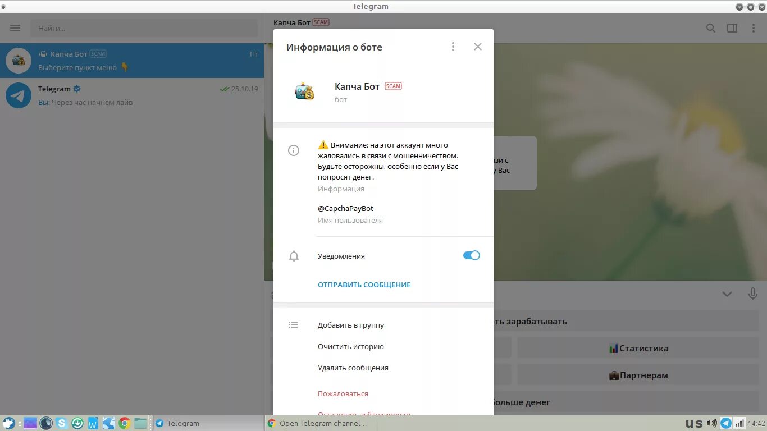This screenshot has height=431, width=767.
Task: Click the "Больше денег" bot keyboard button
Action: [x=514, y=402]
